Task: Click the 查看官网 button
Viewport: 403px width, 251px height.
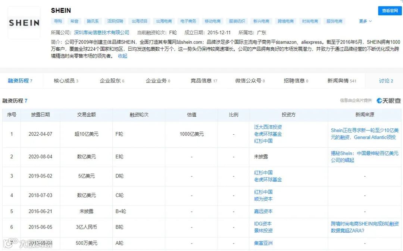Action: (x=390, y=11)
